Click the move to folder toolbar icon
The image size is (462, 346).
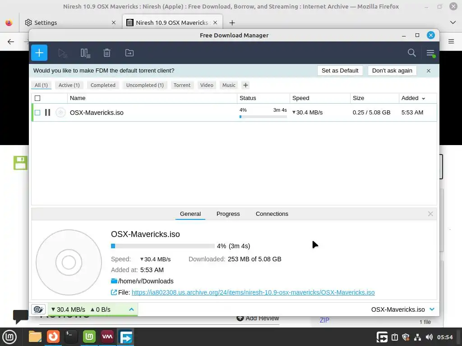click(129, 53)
